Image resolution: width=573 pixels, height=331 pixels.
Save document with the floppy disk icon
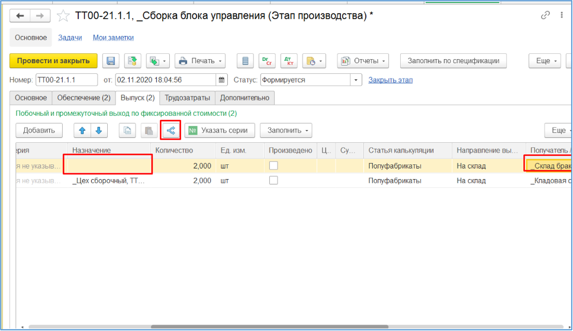[x=111, y=61]
